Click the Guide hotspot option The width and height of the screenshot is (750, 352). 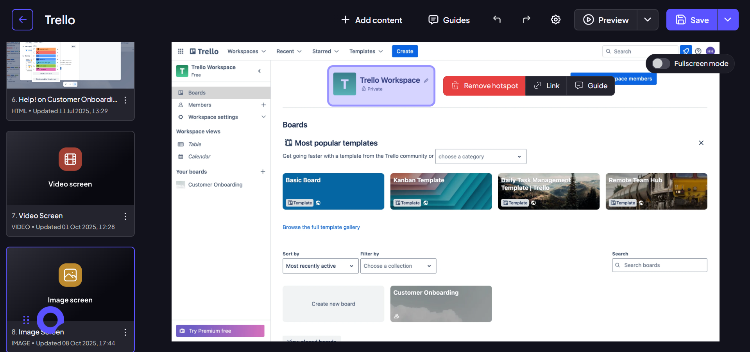(591, 86)
